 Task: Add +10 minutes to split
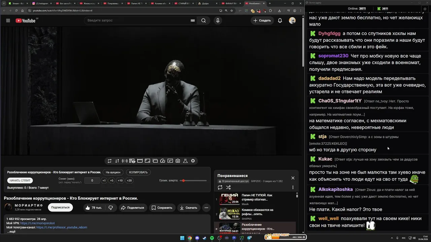[120, 180]
